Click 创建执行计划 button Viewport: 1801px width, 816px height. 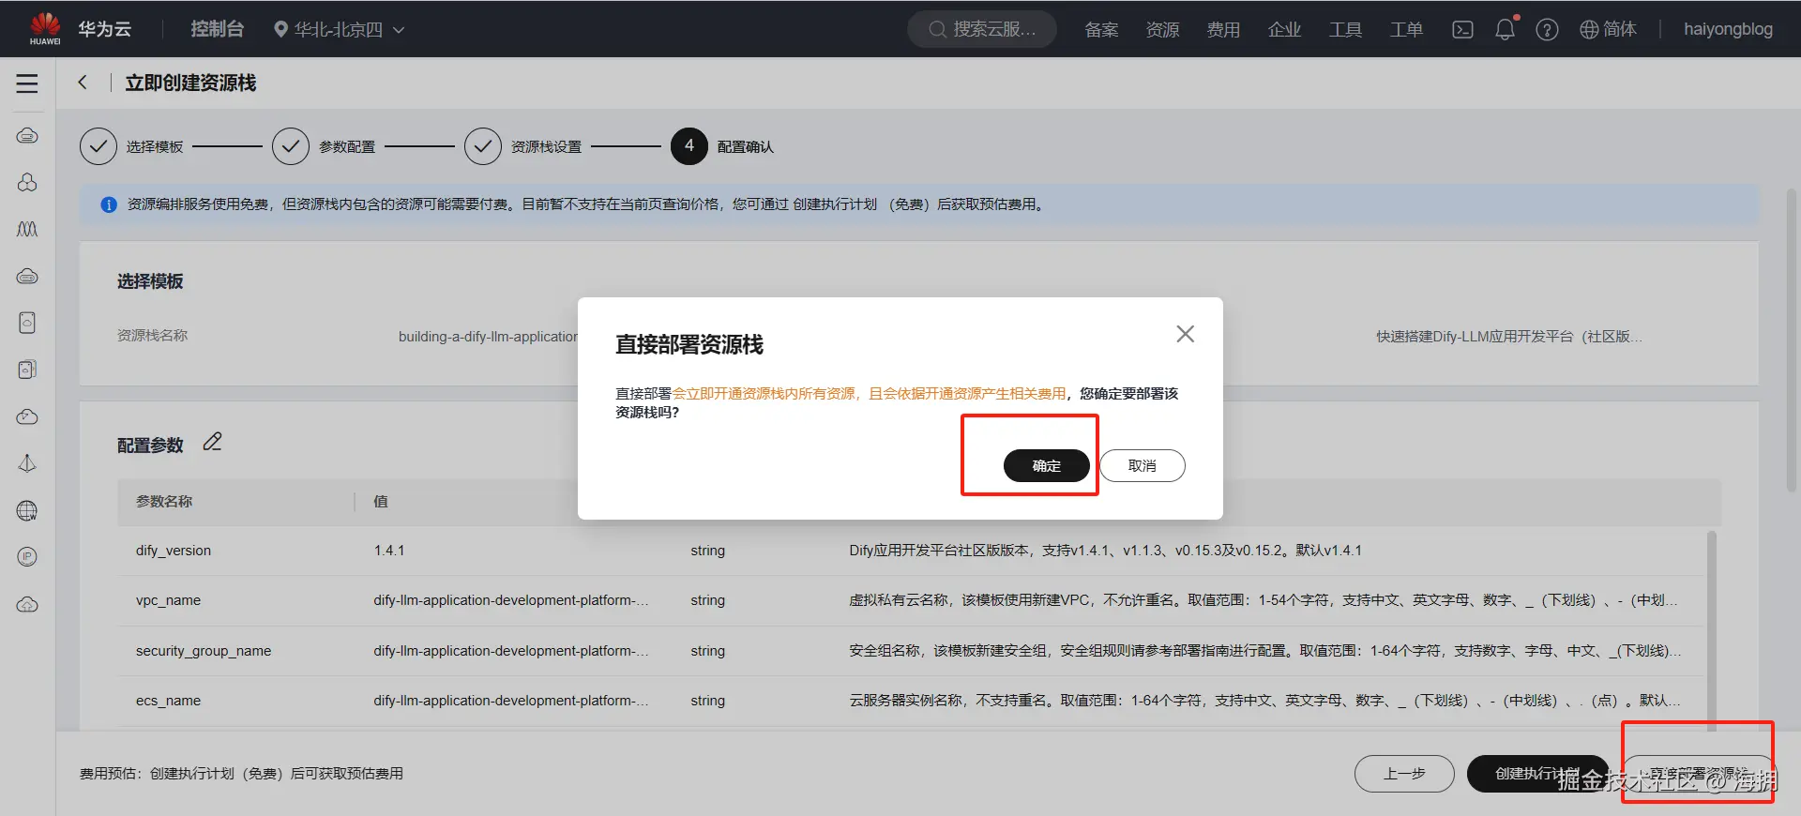[1537, 774]
